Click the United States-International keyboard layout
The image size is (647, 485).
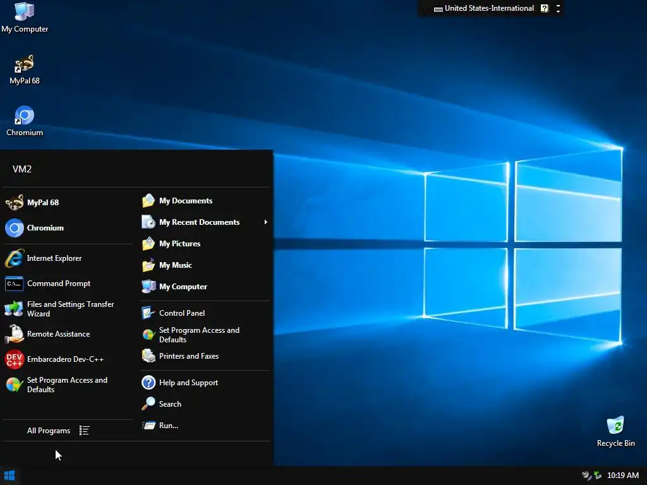pos(489,8)
